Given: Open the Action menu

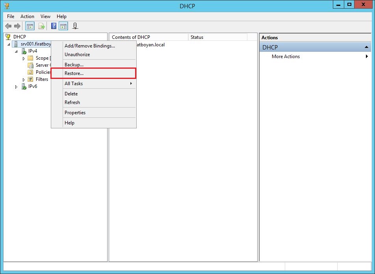Looking at the screenshot, I should coord(27,16).
